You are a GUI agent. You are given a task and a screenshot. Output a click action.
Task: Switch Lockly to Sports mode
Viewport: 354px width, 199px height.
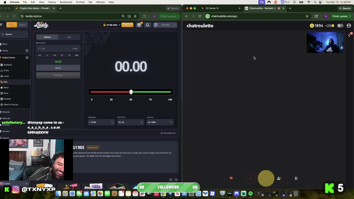click(x=22, y=25)
